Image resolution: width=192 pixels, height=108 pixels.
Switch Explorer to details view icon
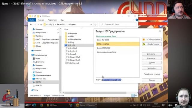click(x=133, y=95)
